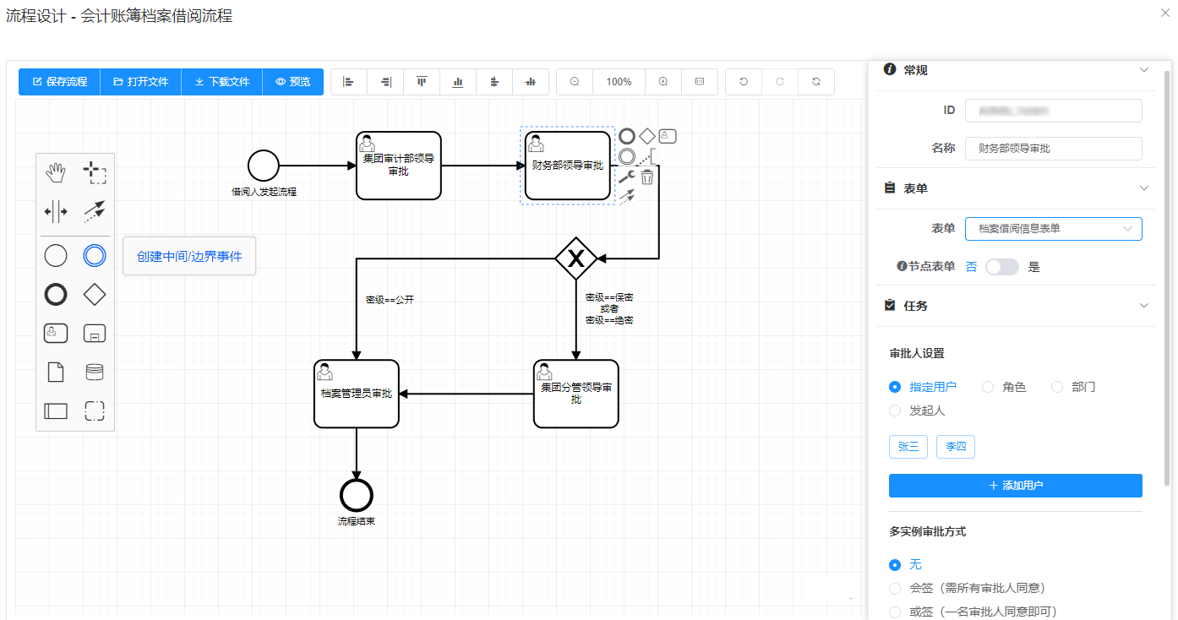Append intermediate event from context pad
The image size is (1178, 620).
[x=627, y=156]
